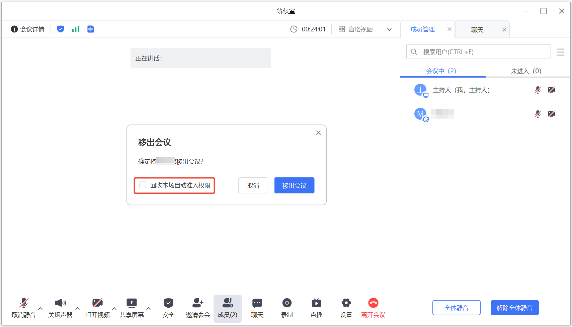Click the Record icon in toolbar

click(287, 303)
